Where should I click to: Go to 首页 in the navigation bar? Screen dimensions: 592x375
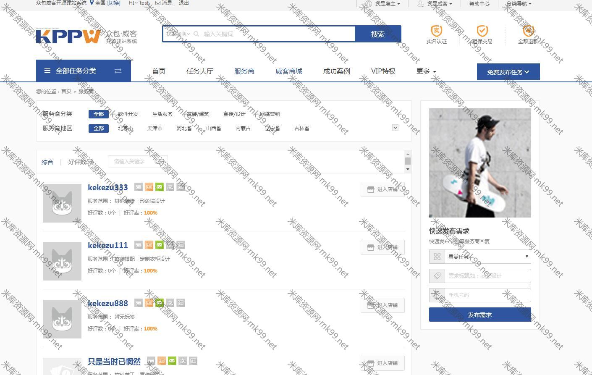click(159, 71)
